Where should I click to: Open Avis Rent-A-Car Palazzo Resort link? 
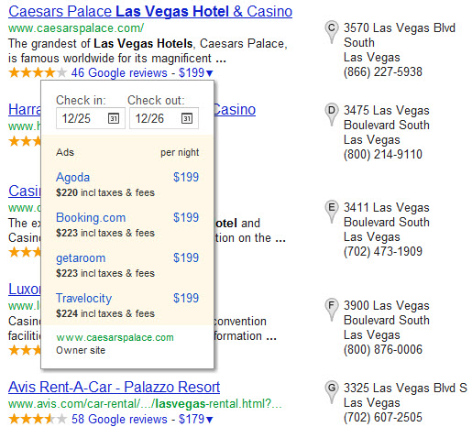pos(114,388)
